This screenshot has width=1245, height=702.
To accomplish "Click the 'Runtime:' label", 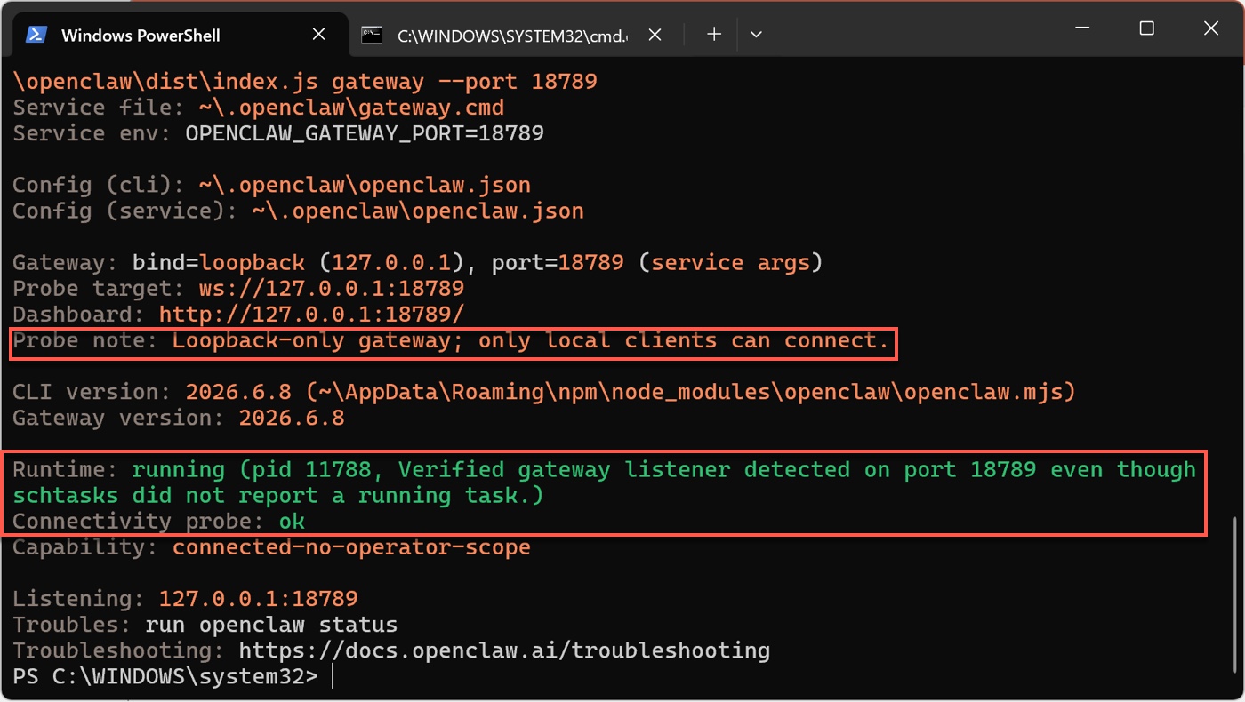I will coord(65,469).
